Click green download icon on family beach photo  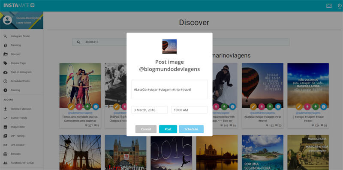87,107
